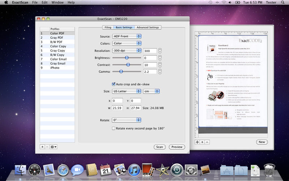Open the profiles gear action menu
This screenshot has height=181, width=289.
pos(53,147)
